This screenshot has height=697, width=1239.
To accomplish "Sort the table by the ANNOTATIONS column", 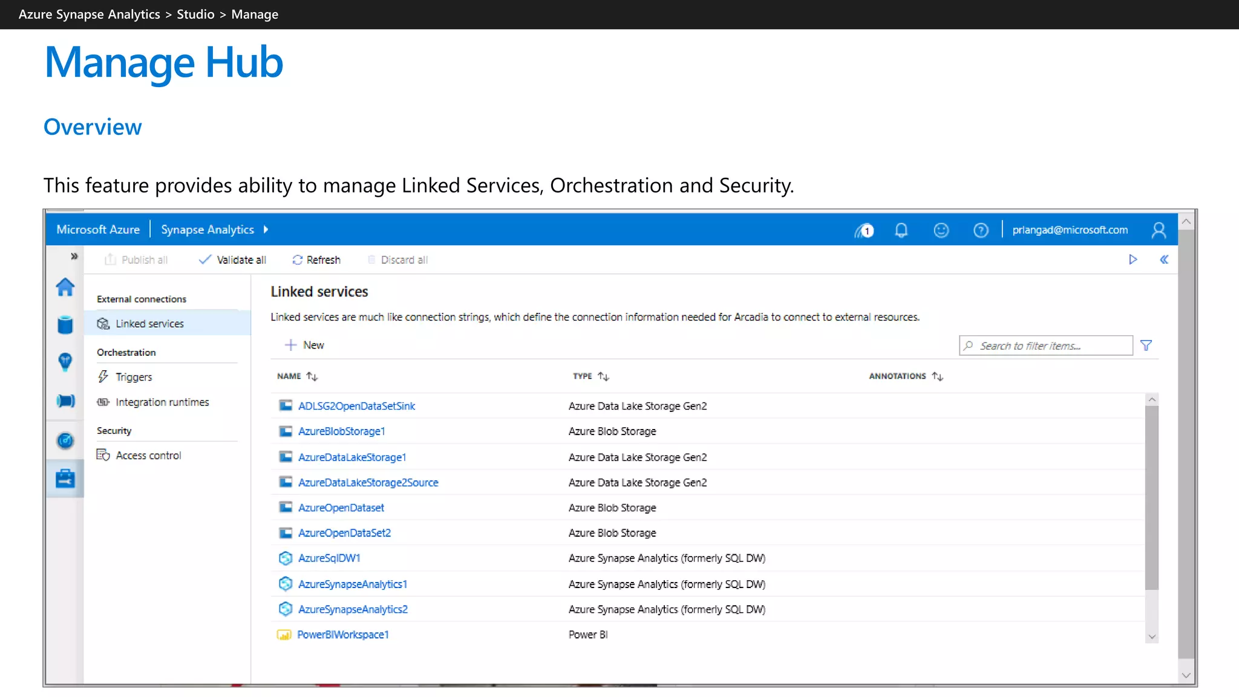I will pyautogui.click(x=906, y=376).
